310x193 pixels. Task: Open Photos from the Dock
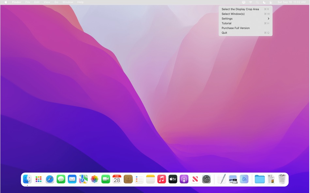click(x=94, y=179)
